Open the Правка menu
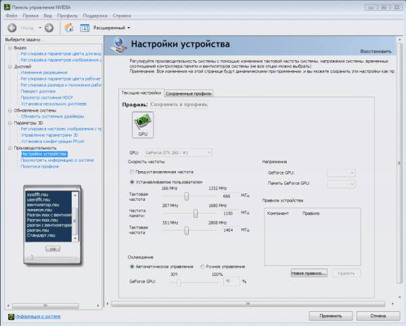406x326 pixels. pos(30,16)
